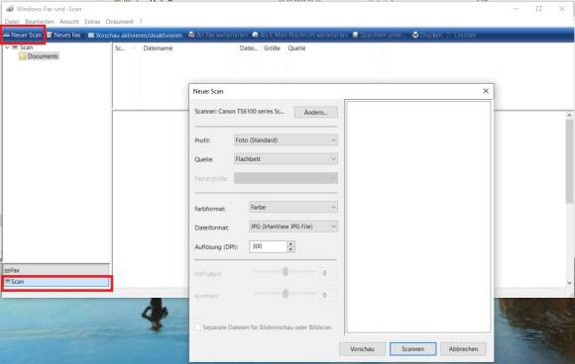Image resolution: width=575 pixels, height=364 pixels.
Task: Click Ändern to change scanner
Action: pos(315,113)
